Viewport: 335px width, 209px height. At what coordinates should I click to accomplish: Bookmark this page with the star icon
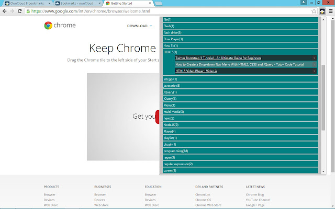[x=314, y=11]
